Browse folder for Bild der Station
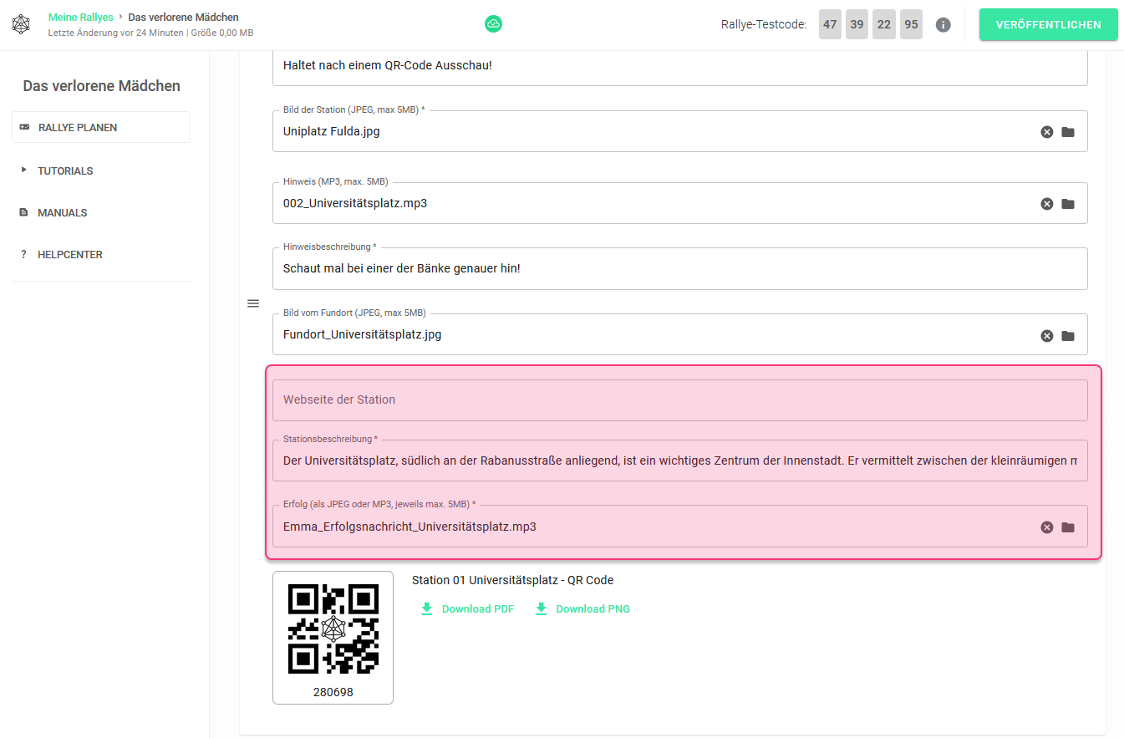The image size is (1124, 738). 1068,132
